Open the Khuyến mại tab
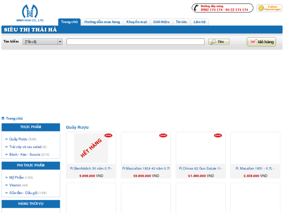Viewport: 284px width, 213px height. [x=137, y=22]
